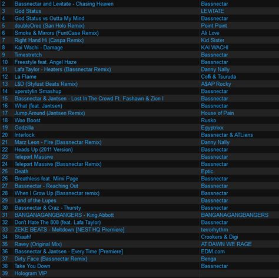Click artist 'Egyptrixx'
The height and width of the screenshot is (278, 279).
click(212, 128)
